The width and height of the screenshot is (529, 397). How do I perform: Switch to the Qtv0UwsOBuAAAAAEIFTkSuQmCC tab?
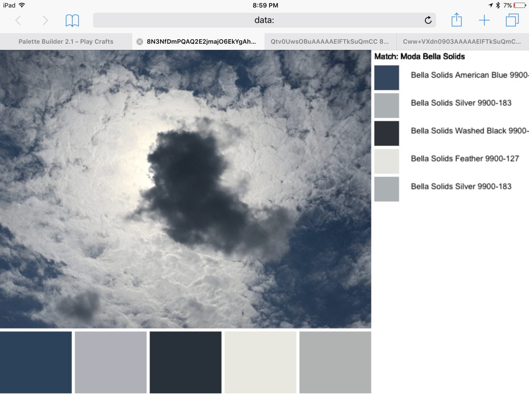tap(330, 42)
